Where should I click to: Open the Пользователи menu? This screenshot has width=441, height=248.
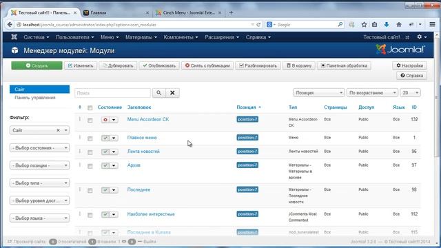coord(75,37)
